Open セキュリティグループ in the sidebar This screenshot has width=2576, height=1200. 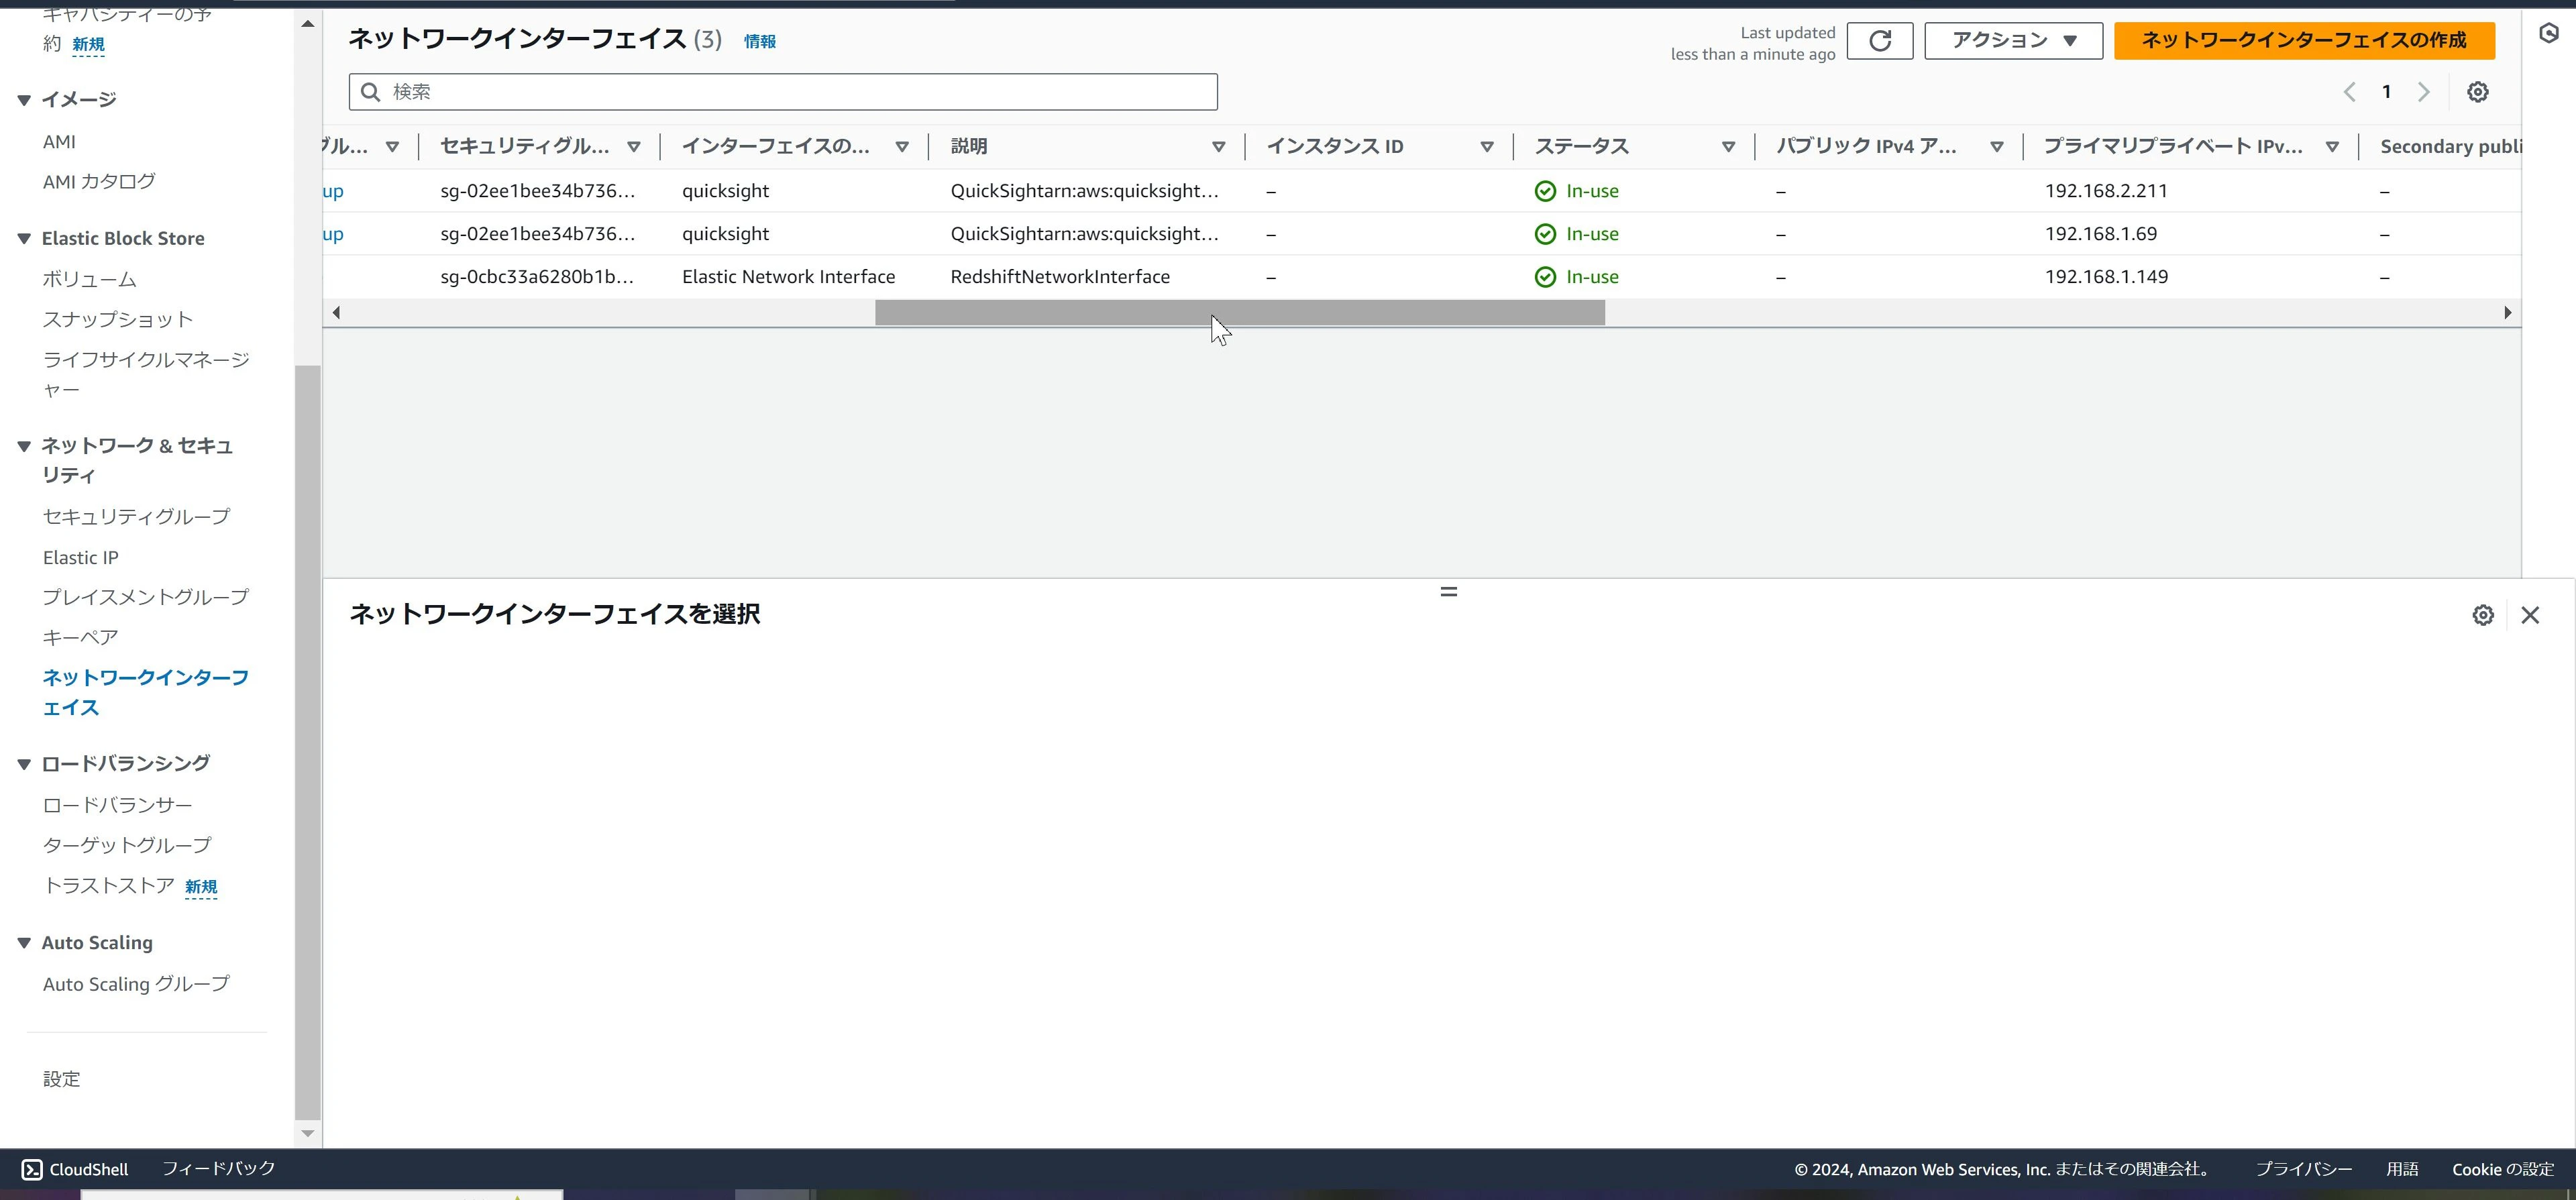pyautogui.click(x=136, y=516)
